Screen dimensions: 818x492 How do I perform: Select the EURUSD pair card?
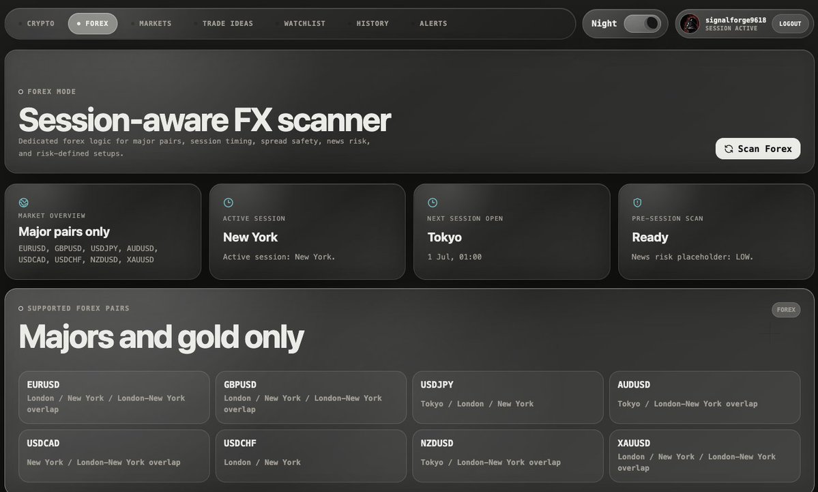[114, 397]
